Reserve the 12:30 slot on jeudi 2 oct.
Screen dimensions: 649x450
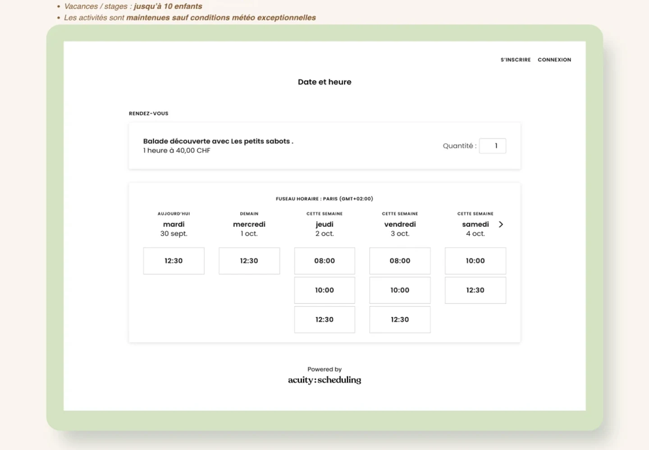[x=324, y=319]
